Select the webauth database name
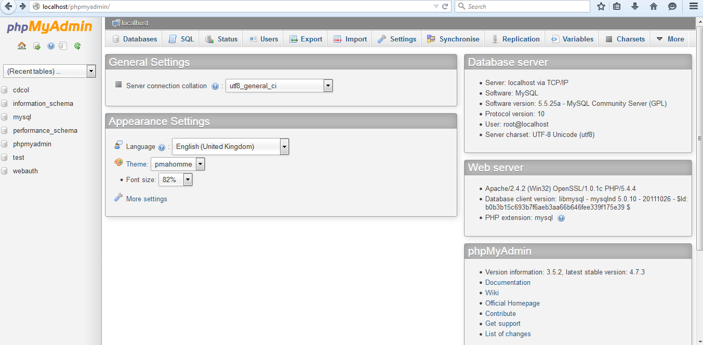 coord(25,171)
